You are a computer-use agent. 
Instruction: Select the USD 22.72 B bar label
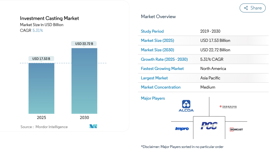click(x=84, y=43)
